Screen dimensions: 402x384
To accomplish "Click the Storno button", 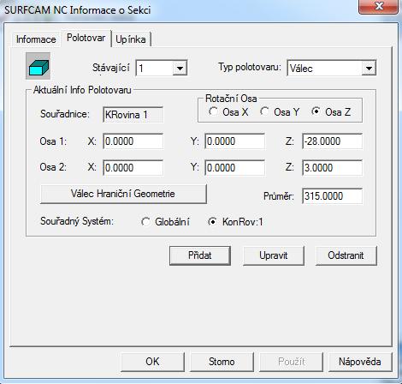I will 222,362.
